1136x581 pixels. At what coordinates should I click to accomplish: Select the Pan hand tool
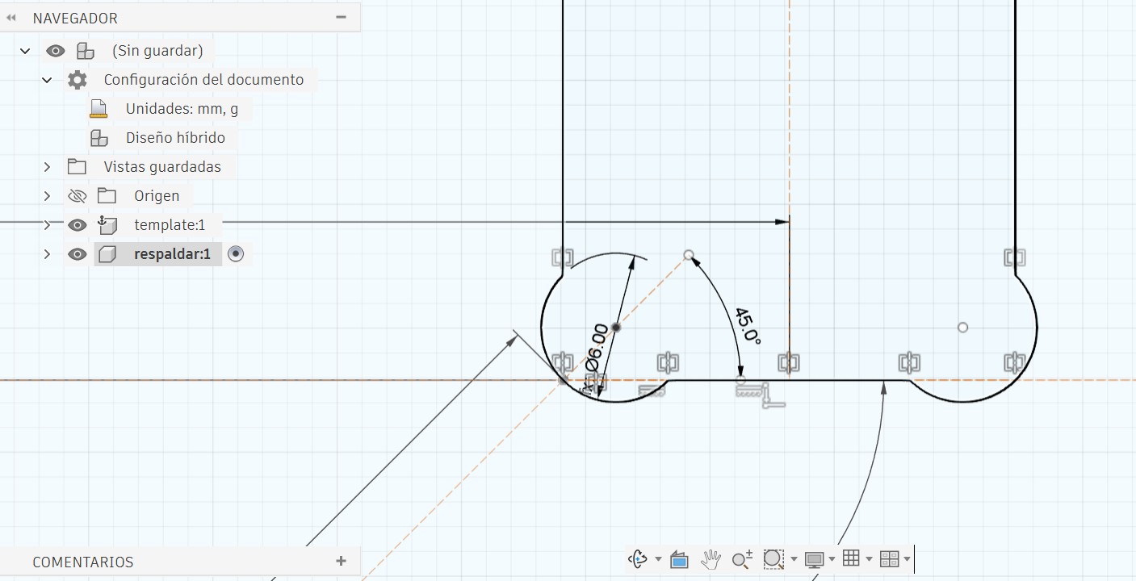[x=711, y=558]
